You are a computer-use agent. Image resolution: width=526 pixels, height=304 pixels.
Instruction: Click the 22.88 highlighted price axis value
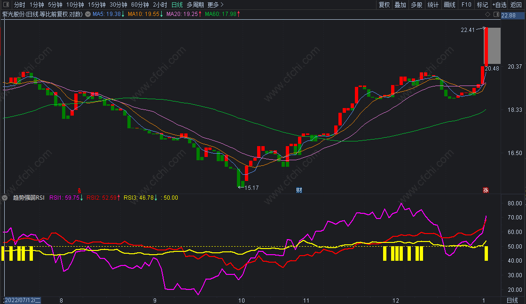pos(509,16)
